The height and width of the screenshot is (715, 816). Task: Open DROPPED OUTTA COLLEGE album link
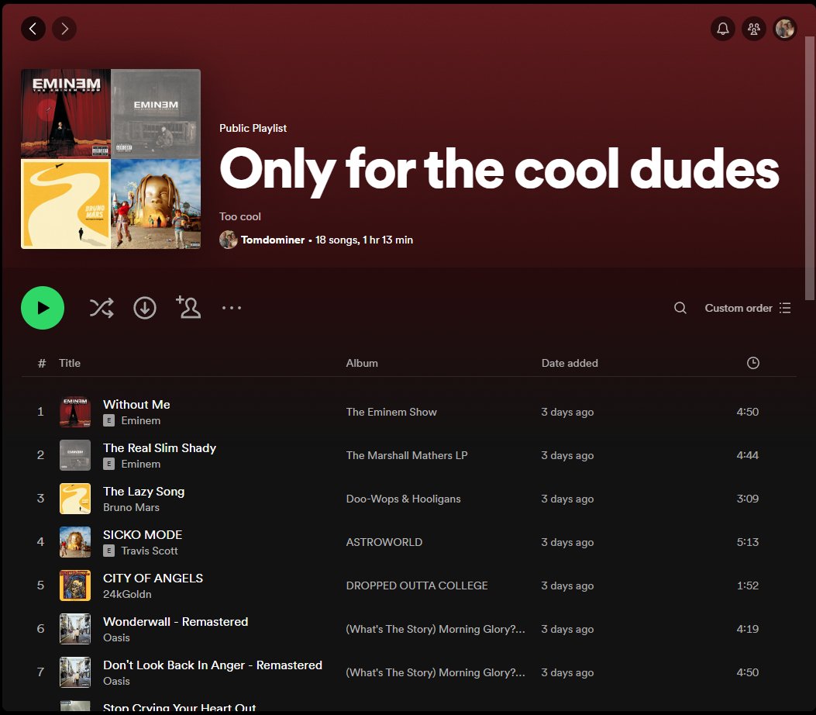pos(417,585)
